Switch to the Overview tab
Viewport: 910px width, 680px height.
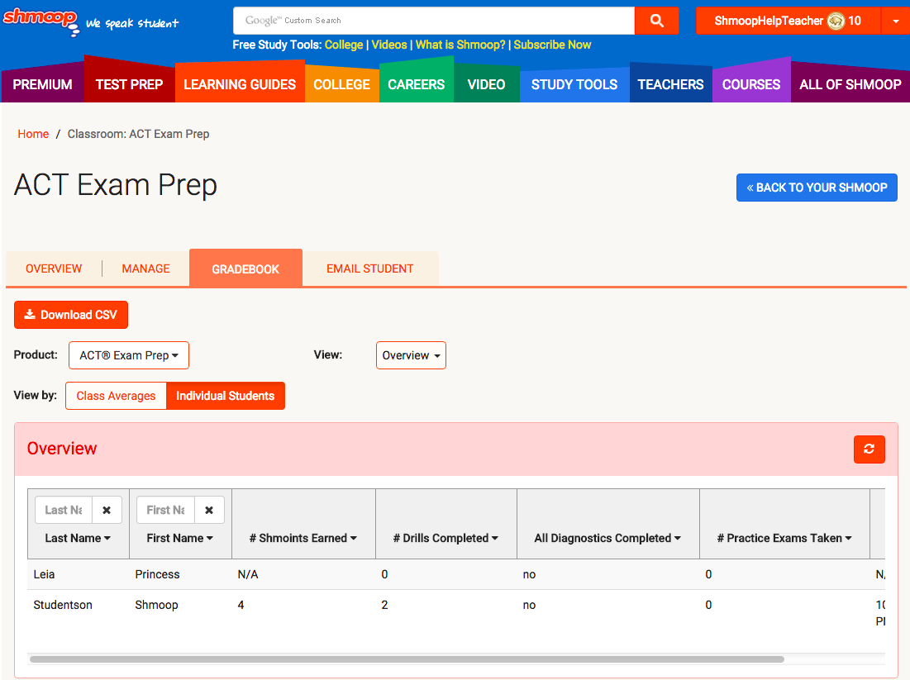(x=54, y=269)
